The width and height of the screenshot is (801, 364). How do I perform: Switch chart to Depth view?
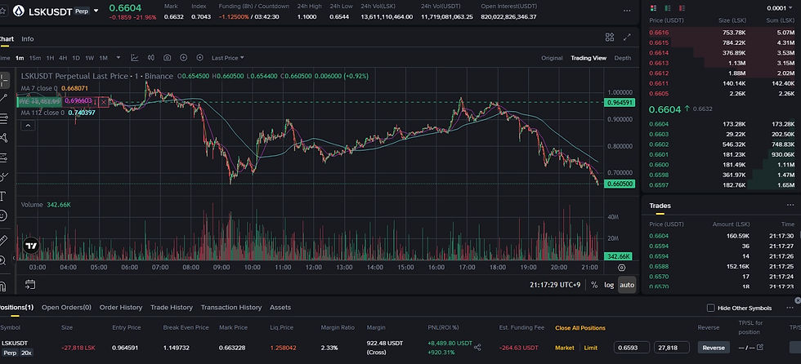623,58
